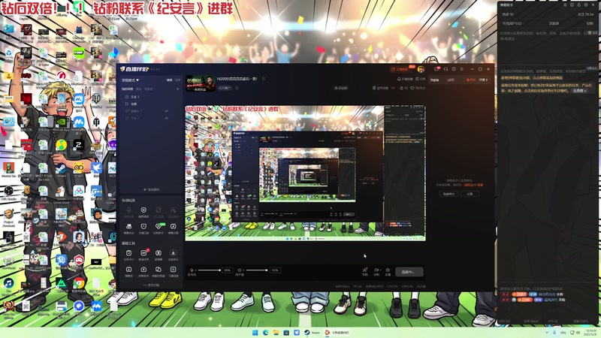Viewport: 601px width, 338px height.
Task: Click the stream cover thumbnail
Action: (x=201, y=83)
